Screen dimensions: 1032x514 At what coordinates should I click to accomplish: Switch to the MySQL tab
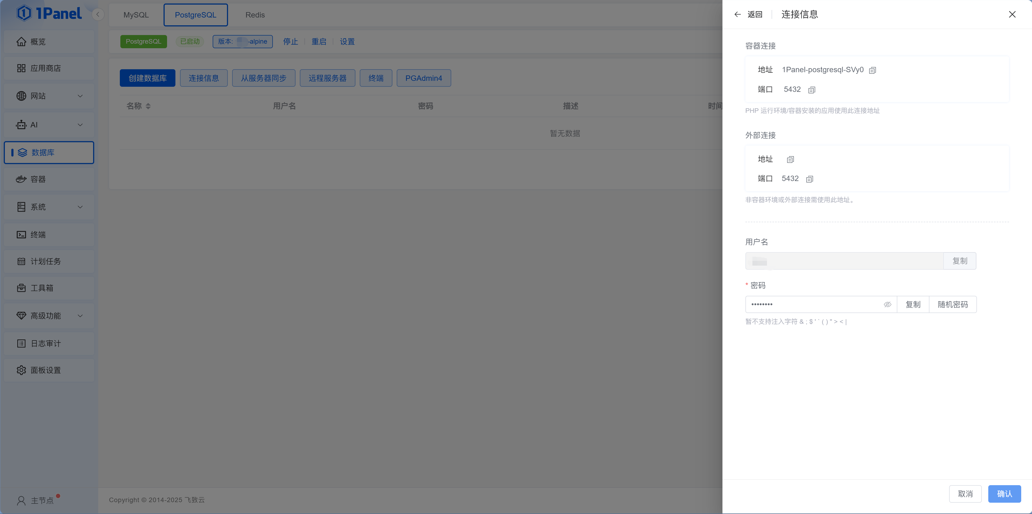click(x=136, y=15)
